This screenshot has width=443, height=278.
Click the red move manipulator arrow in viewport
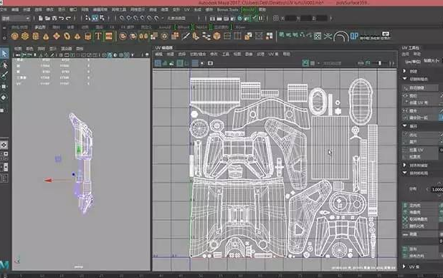48,180
